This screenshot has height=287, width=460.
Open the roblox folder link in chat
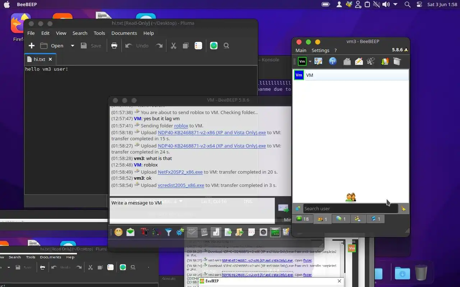click(x=181, y=126)
